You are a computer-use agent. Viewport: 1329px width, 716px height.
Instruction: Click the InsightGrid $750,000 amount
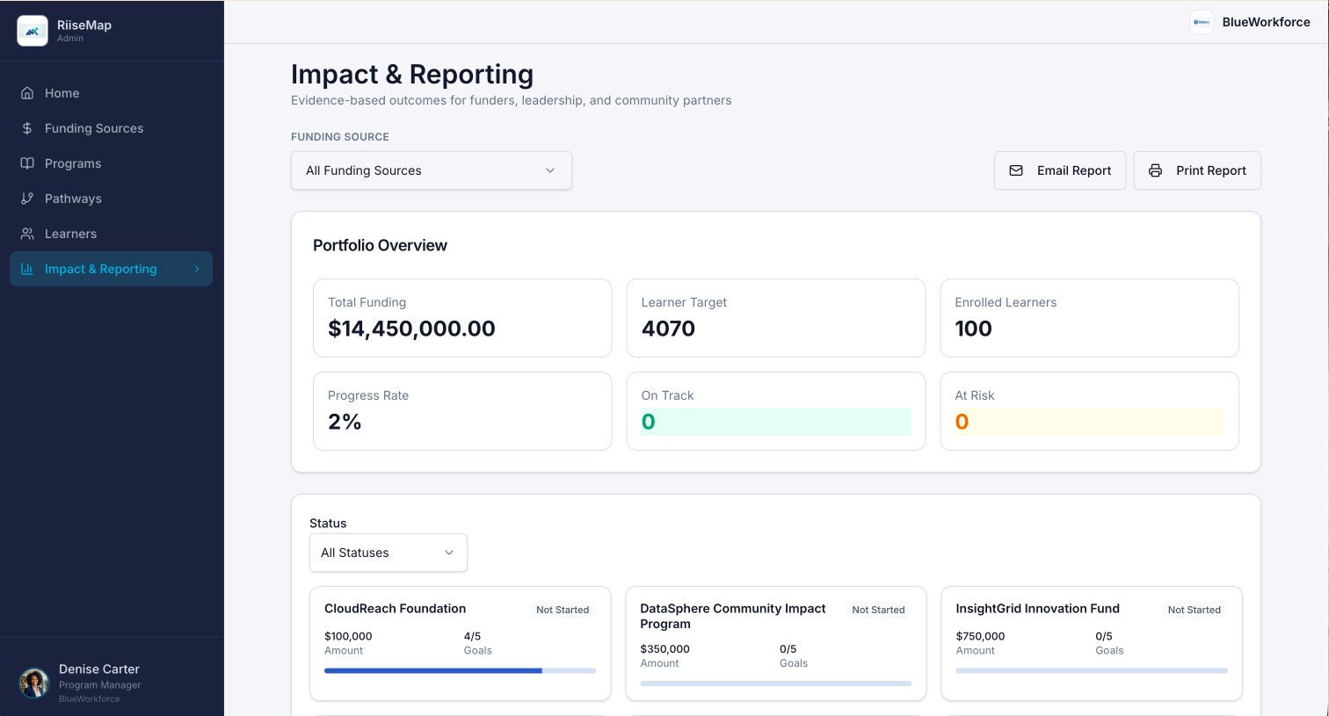pyautogui.click(x=980, y=636)
